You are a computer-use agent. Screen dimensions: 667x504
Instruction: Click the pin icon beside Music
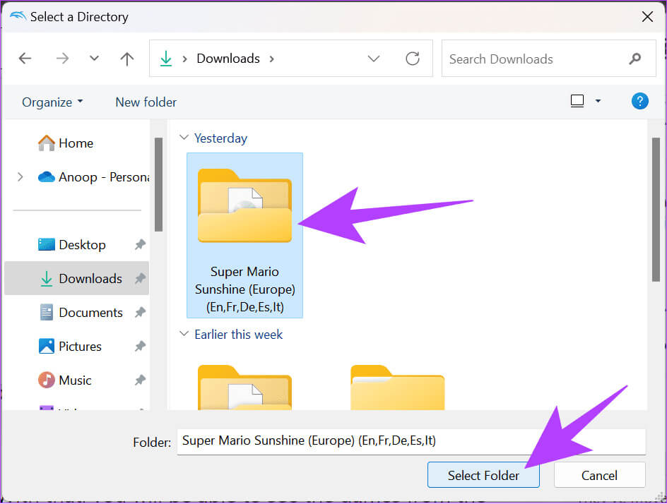[x=140, y=380]
